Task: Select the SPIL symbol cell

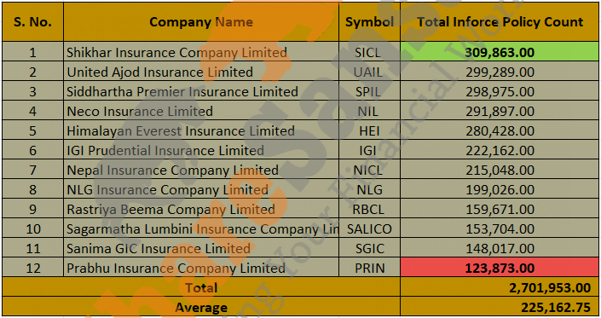Action: (x=369, y=91)
